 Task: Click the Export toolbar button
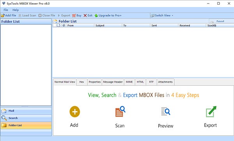coord(64,16)
